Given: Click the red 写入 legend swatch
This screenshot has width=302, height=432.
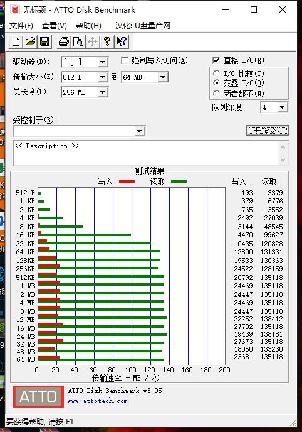Looking at the screenshot, I should 127,181.
